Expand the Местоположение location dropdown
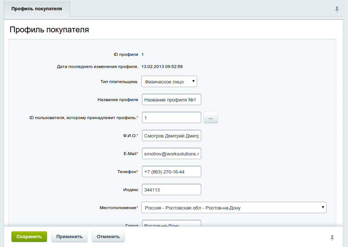This screenshot has height=247, width=348. click(x=234, y=208)
